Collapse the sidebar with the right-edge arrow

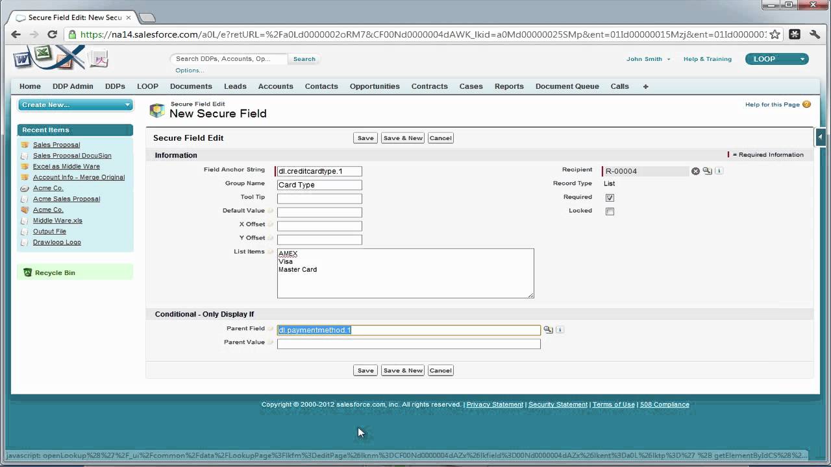(x=821, y=137)
